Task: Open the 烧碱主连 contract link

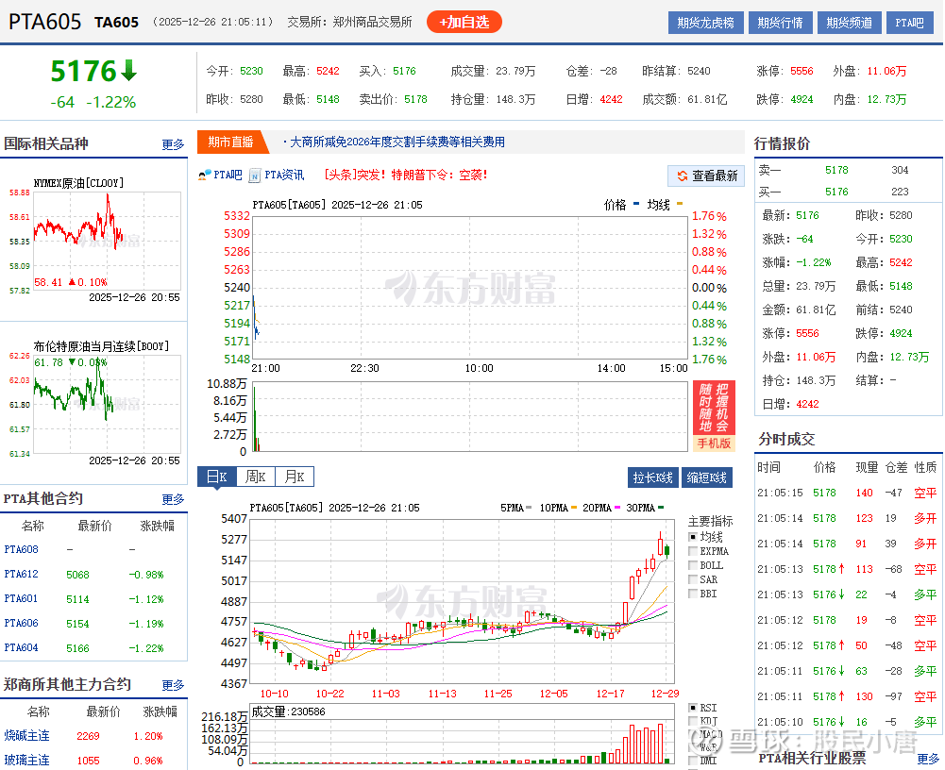Action: [27, 736]
